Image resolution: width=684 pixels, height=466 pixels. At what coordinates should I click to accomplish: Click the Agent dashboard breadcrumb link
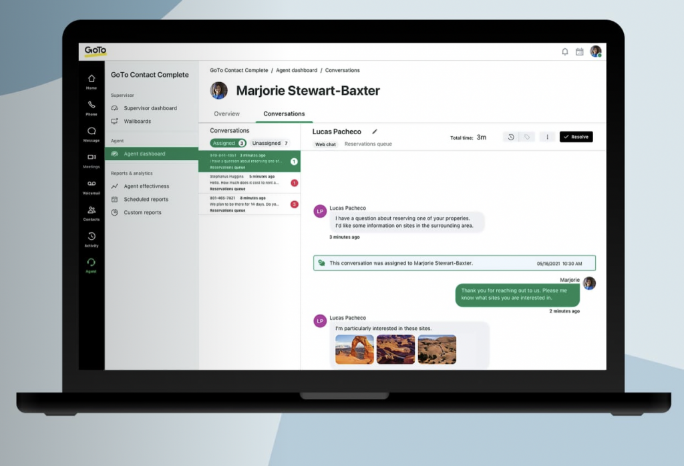(295, 70)
